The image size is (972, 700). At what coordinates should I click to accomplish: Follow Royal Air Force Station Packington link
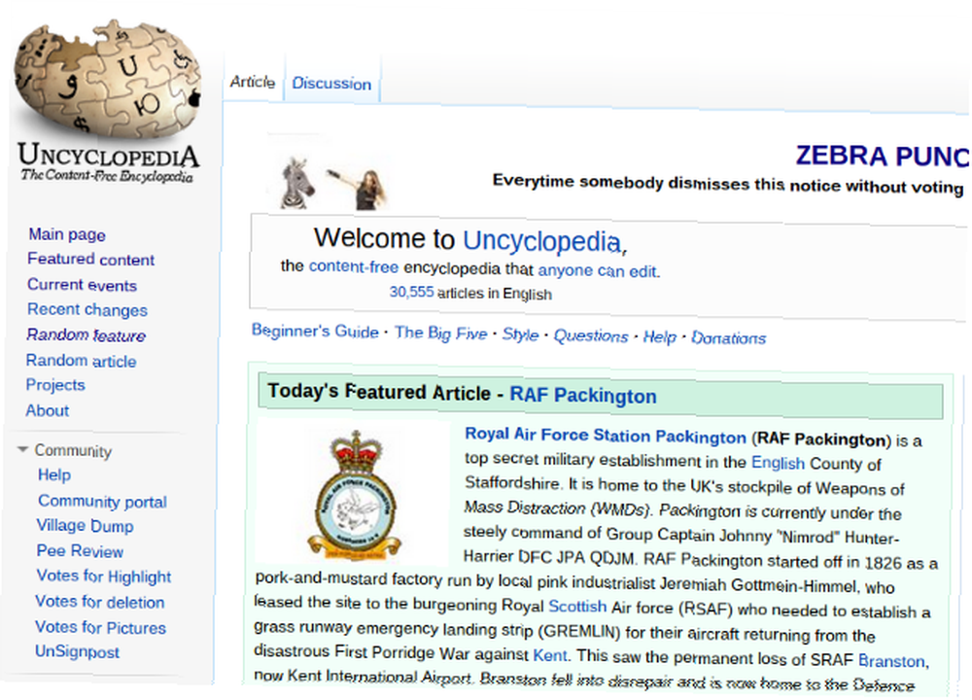click(x=605, y=436)
